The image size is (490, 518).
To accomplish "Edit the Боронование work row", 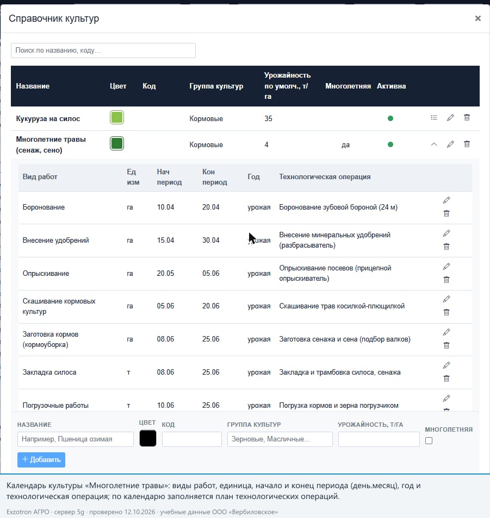I will (x=446, y=200).
